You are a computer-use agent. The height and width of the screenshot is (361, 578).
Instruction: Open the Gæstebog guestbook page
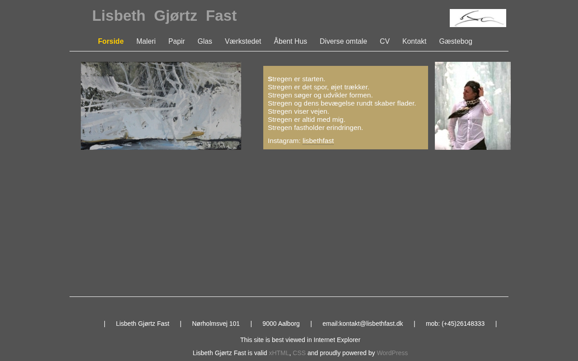[x=456, y=42]
